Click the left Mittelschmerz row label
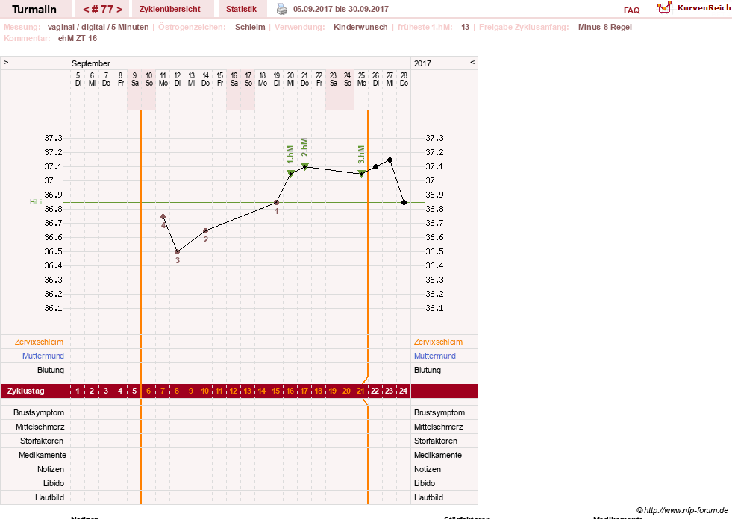732x519 pixels. pos(40,427)
